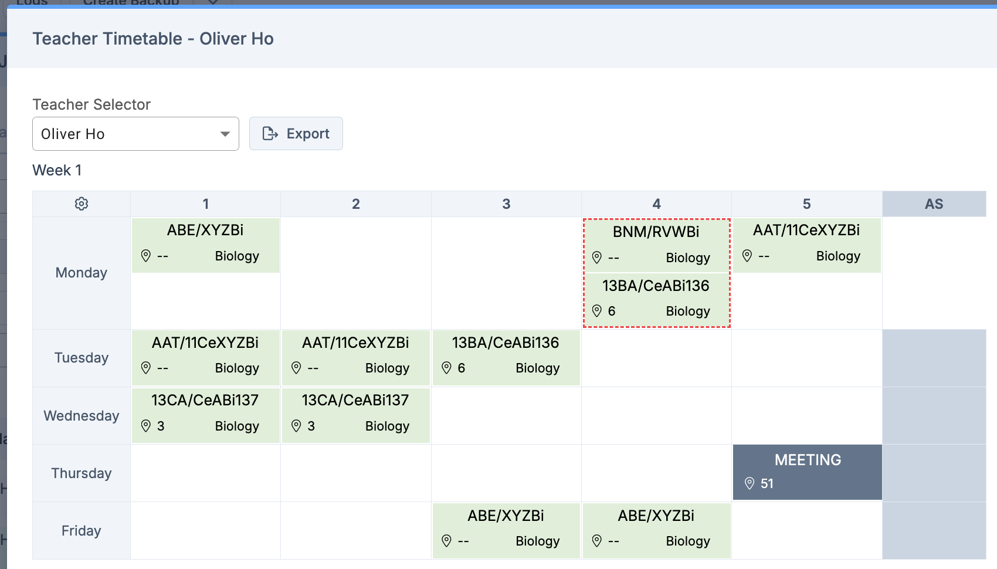Click location pin in Thursday MEETING block
Image resolution: width=997 pixels, height=569 pixels.
point(750,483)
